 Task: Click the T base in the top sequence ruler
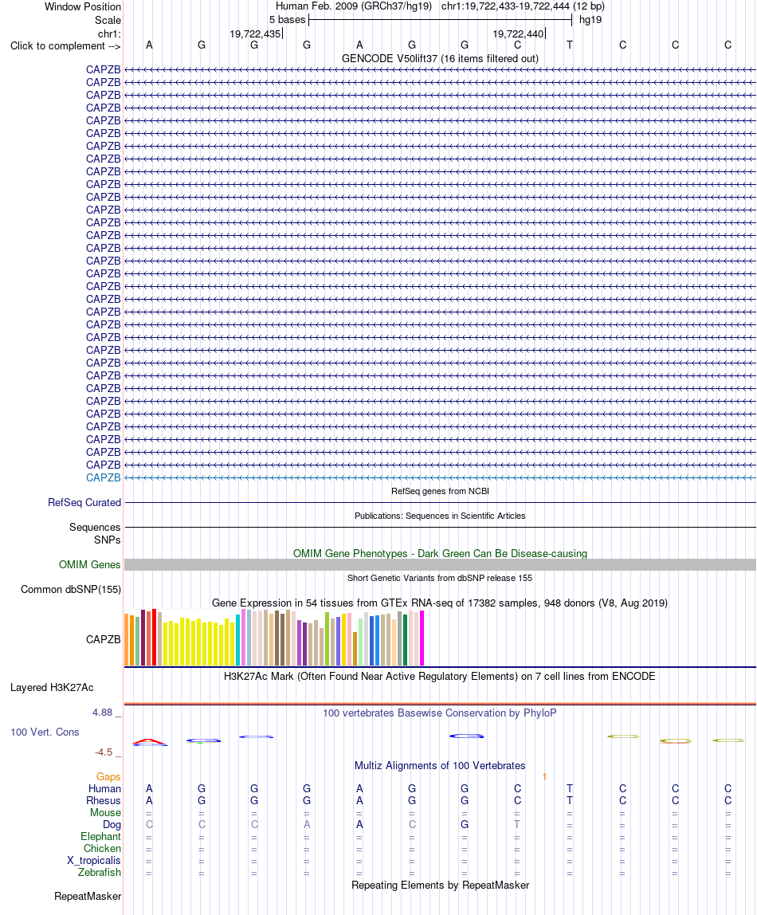pos(570,45)
